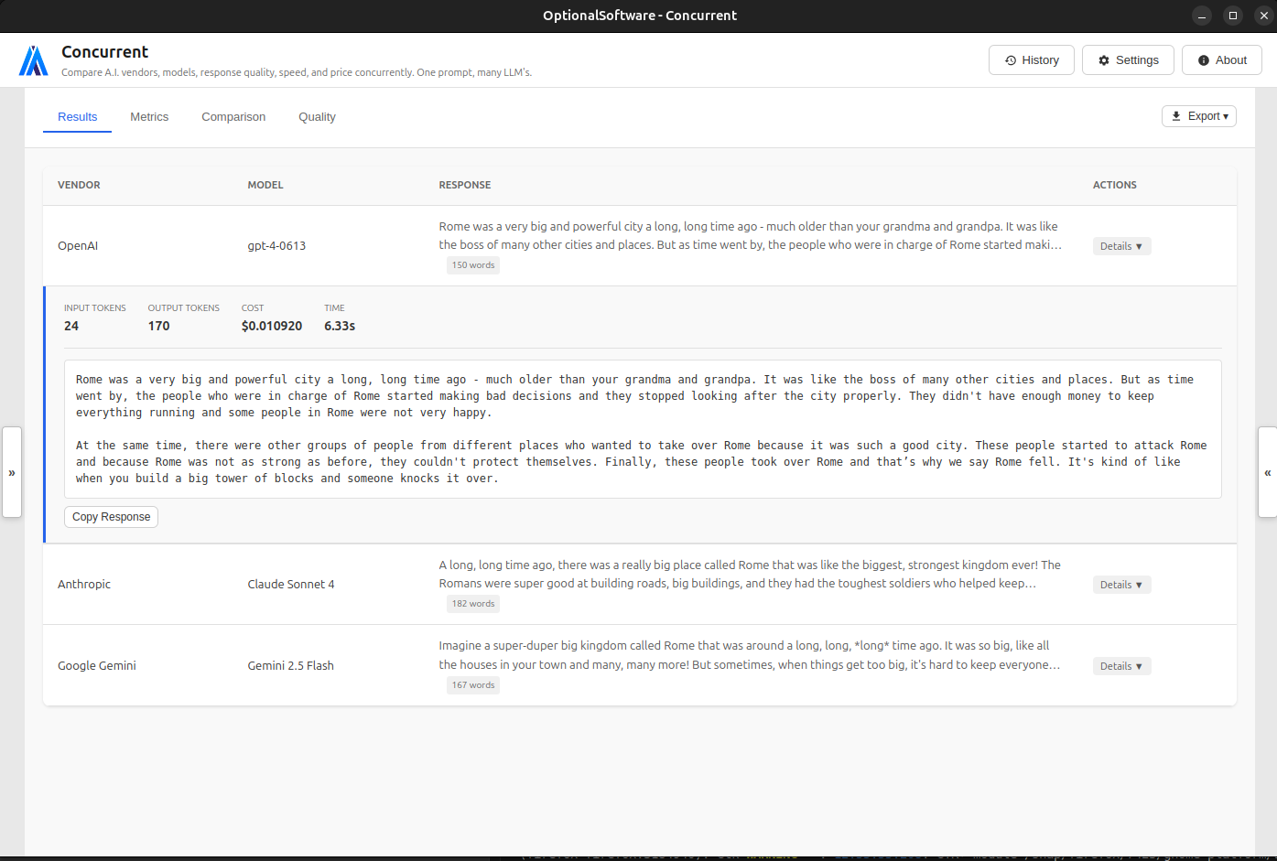Collapse the right side panel chevron
This screenshot has width=1277, height=861.
tap(1267, 473)
